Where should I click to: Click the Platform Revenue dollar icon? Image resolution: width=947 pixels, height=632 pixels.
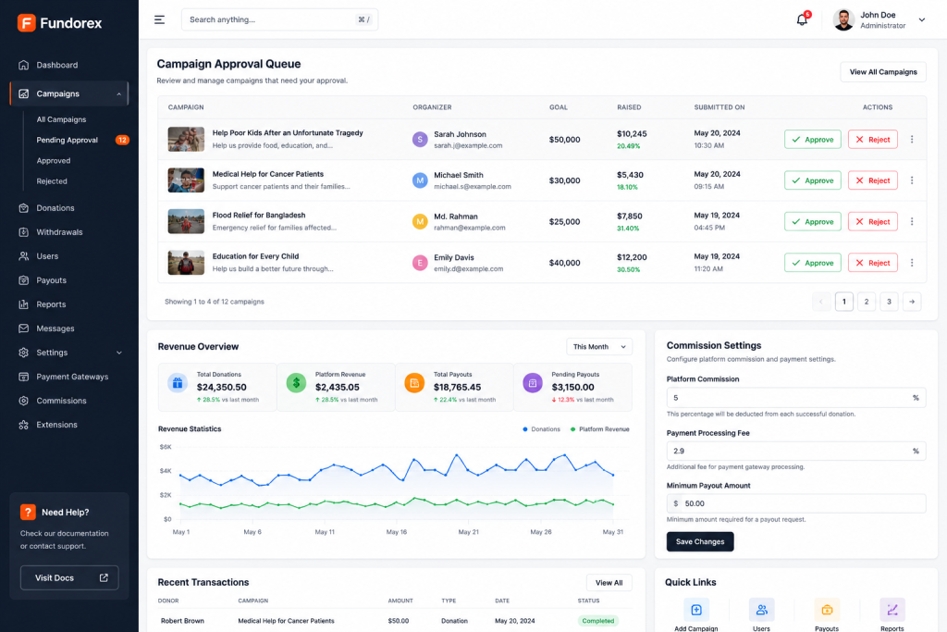point(296,383)
